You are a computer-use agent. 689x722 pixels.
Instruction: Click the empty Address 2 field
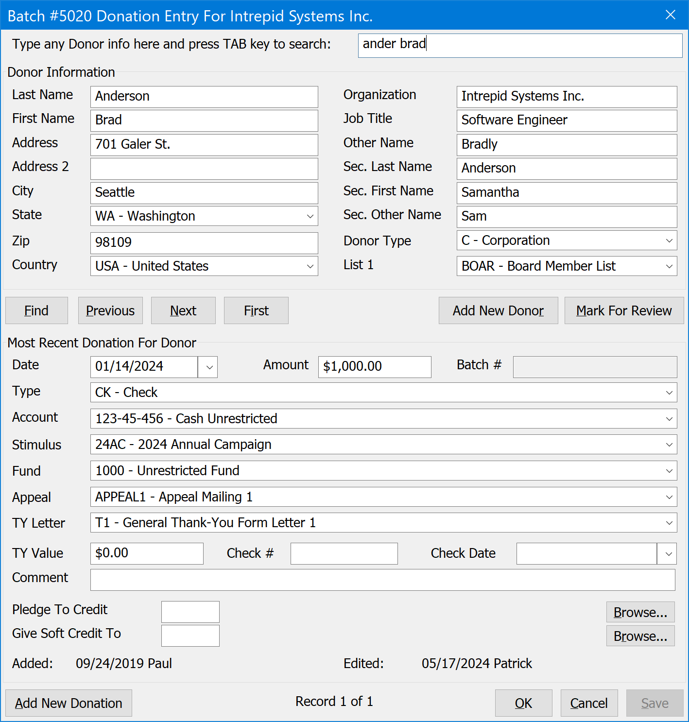click(204, 169)
